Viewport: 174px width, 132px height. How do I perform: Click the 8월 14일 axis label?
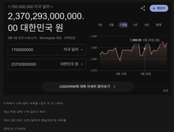[x=121, y=74]
